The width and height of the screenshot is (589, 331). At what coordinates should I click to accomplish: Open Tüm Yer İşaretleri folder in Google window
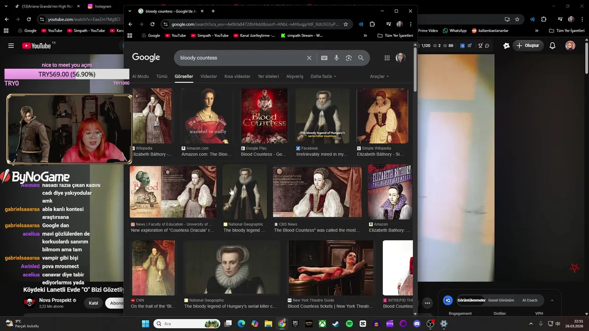pyautogui.click(x=395, y=35)
